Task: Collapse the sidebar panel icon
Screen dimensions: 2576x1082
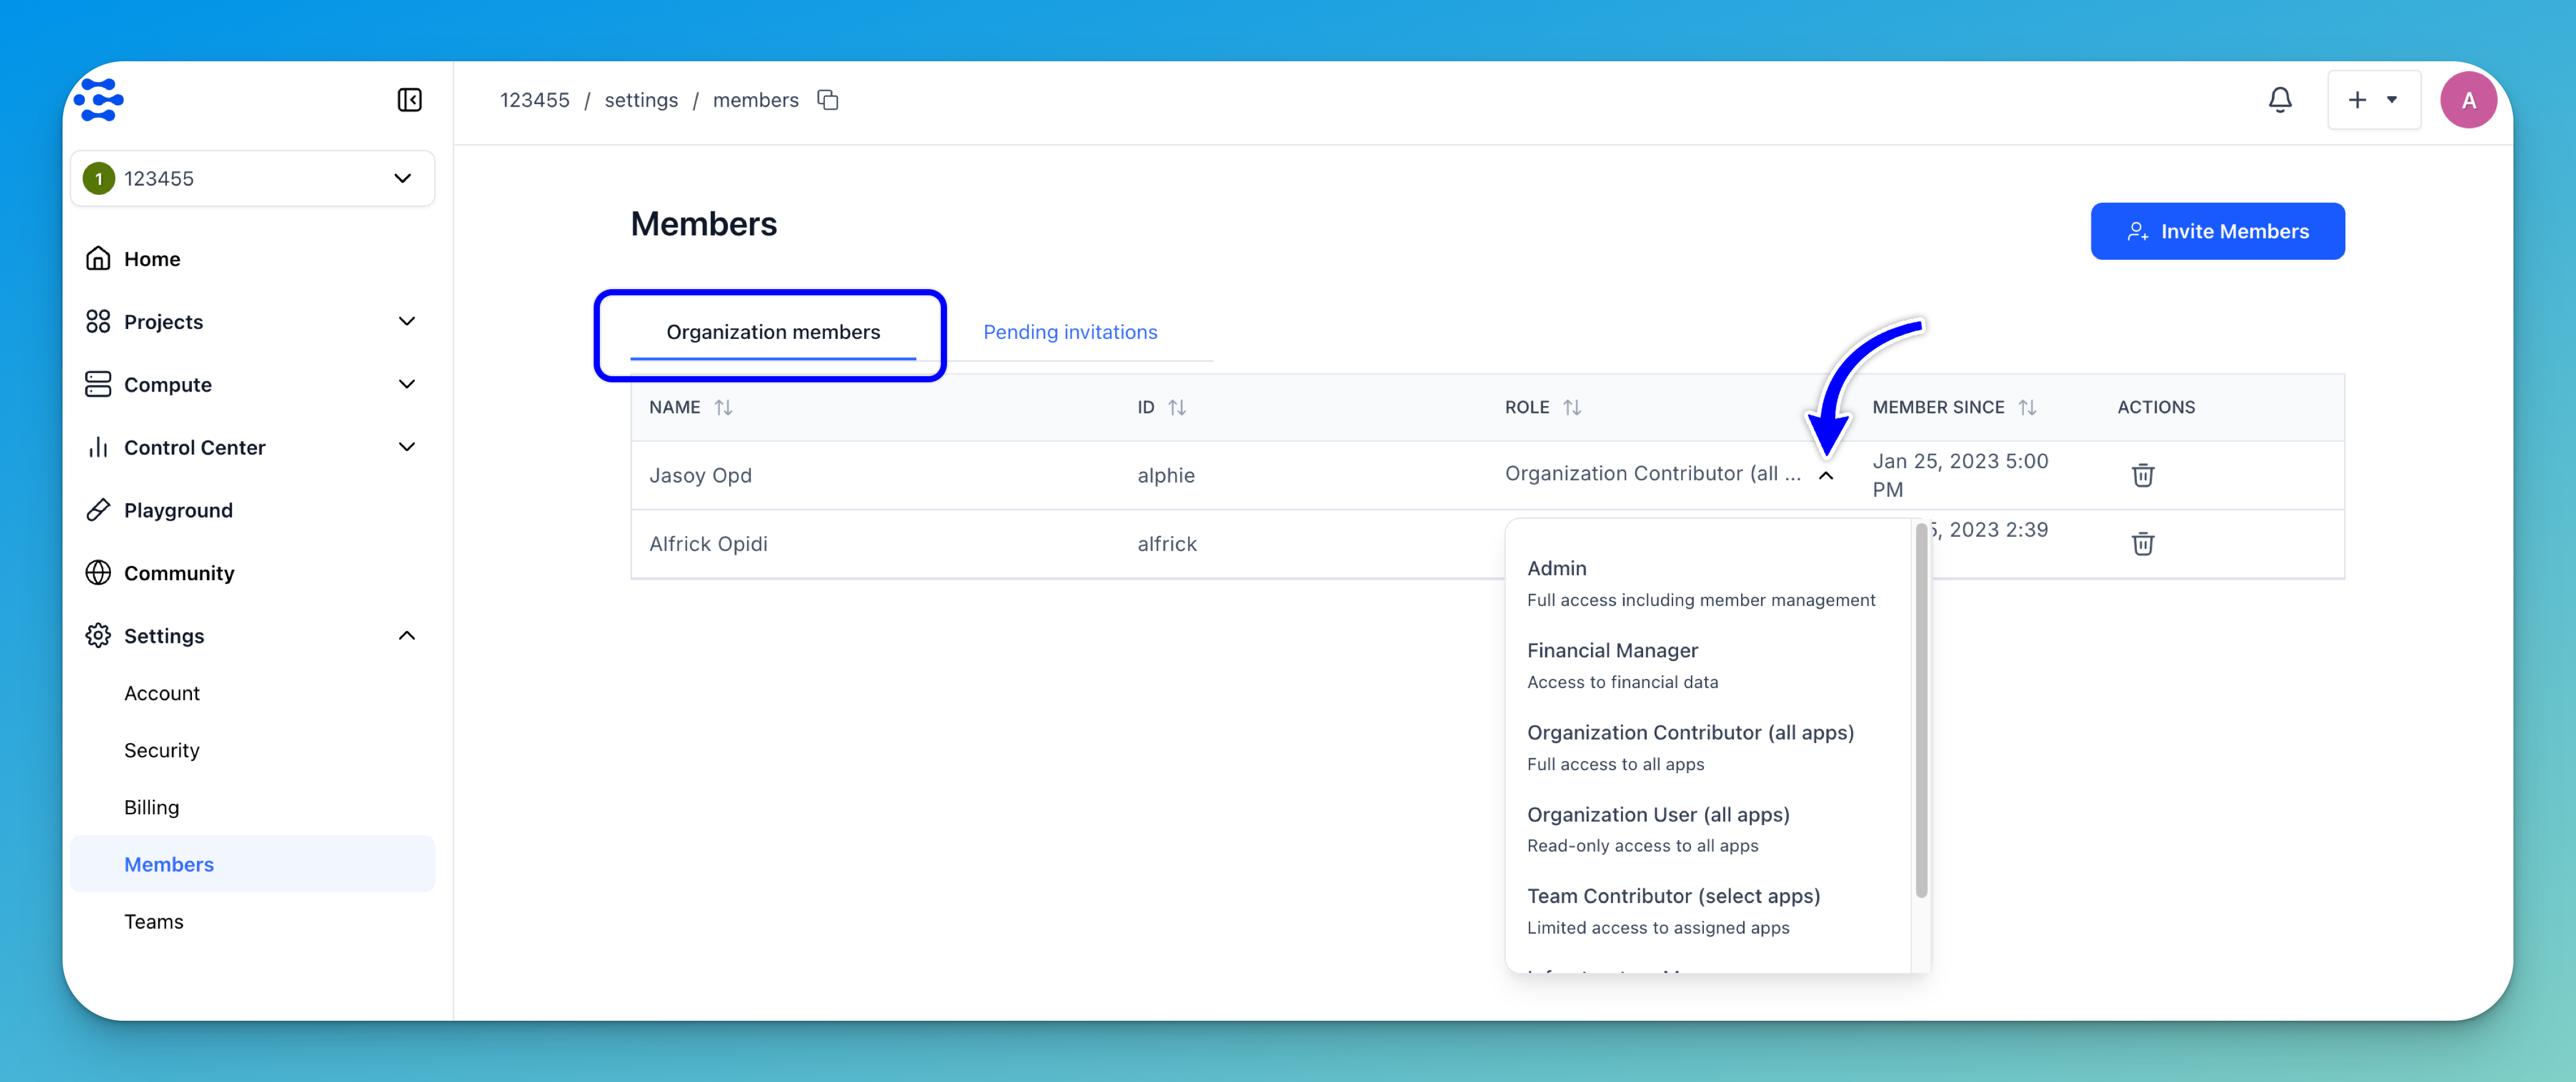Action: (x=409, y=100)
